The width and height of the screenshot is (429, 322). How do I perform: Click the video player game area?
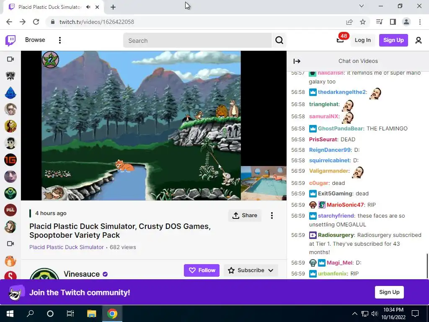[x=141, y=126]
